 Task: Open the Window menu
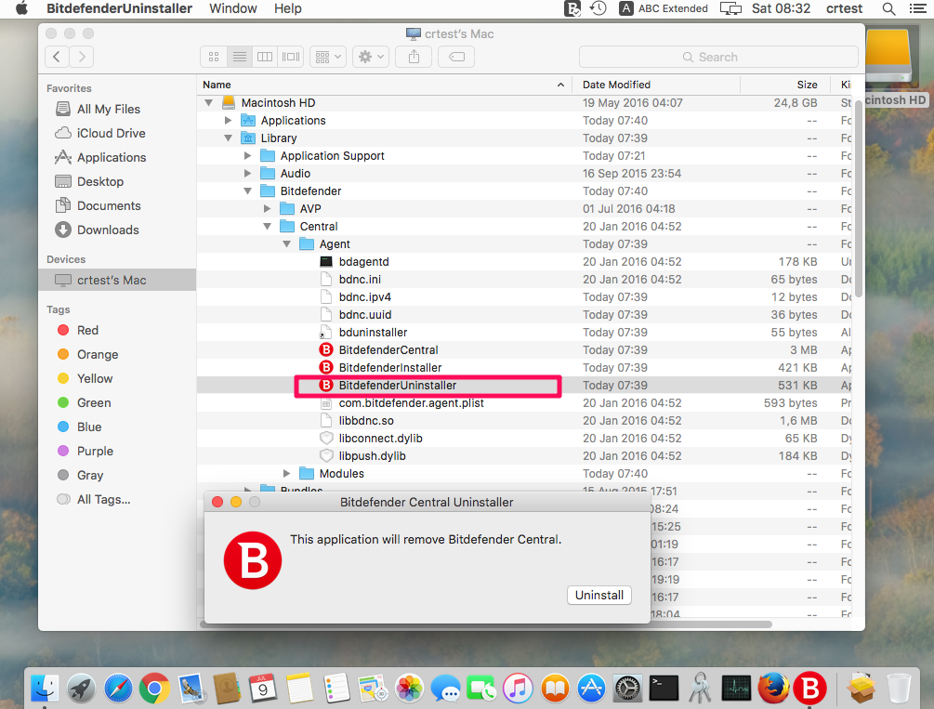(x=233, y=9)
